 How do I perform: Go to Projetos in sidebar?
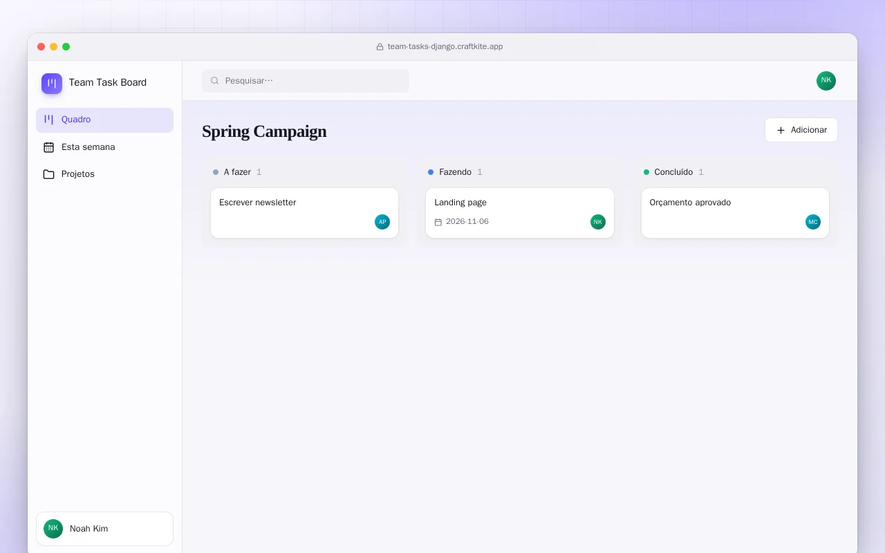coord(104,174)
